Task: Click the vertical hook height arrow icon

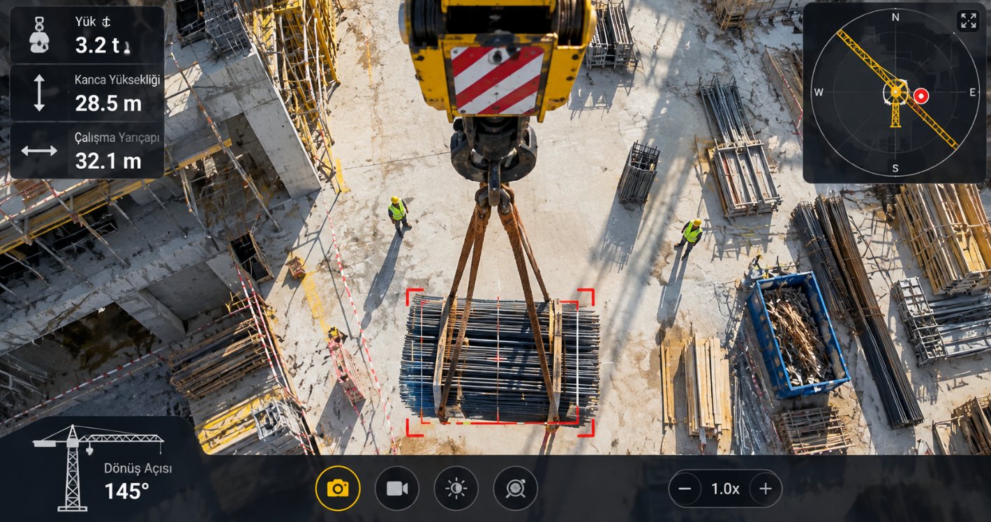Action: [39, 94]
